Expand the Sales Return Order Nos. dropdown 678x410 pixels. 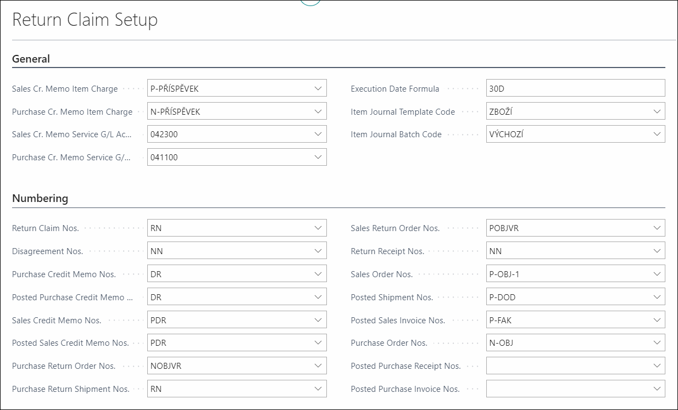[x=657, y=228]
